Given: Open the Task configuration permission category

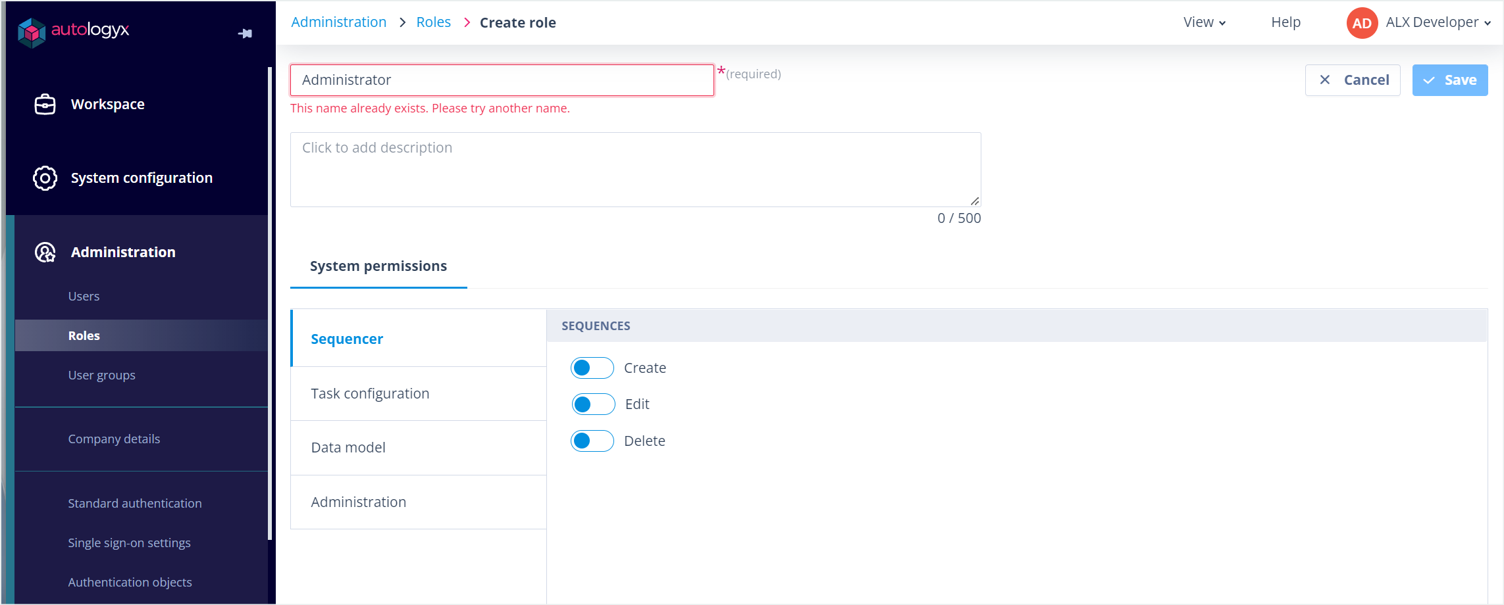Looking at the screenshot, I should (x=419, y=394).
